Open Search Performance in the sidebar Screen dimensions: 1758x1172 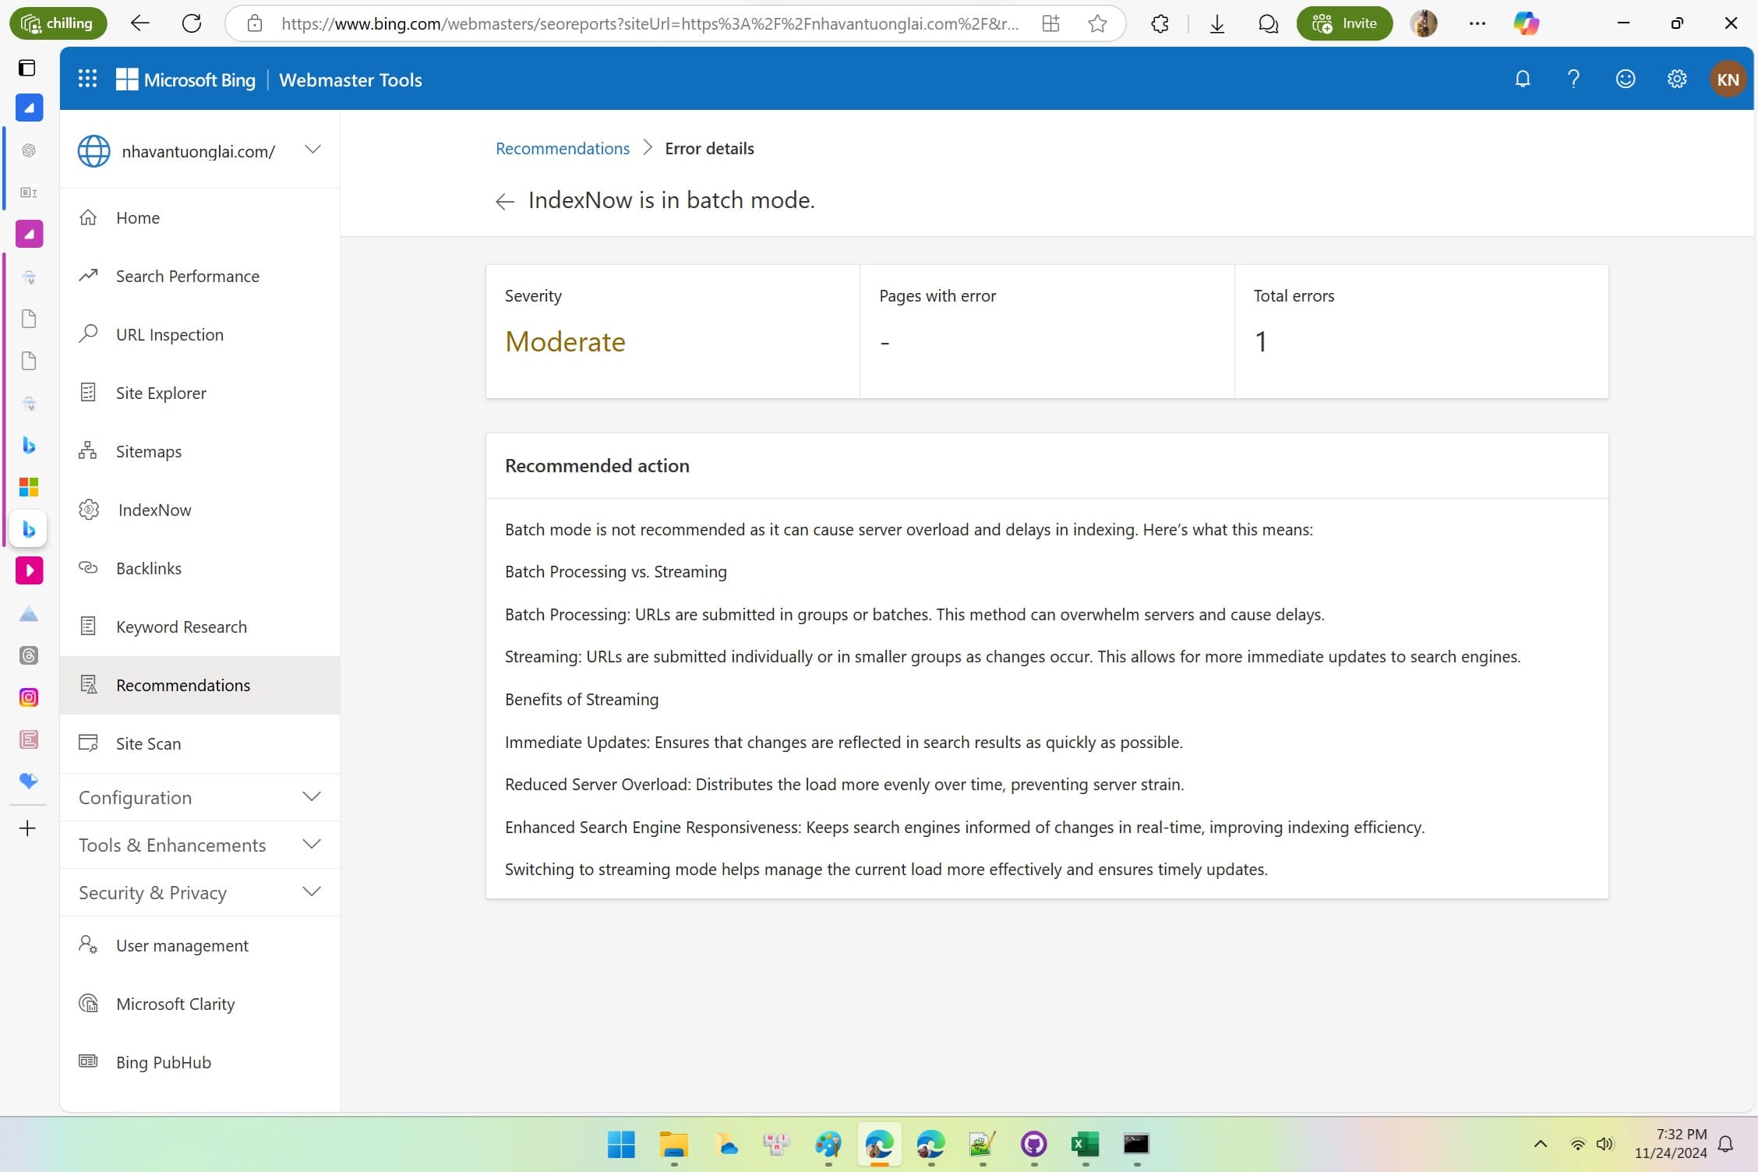[199, 276]
